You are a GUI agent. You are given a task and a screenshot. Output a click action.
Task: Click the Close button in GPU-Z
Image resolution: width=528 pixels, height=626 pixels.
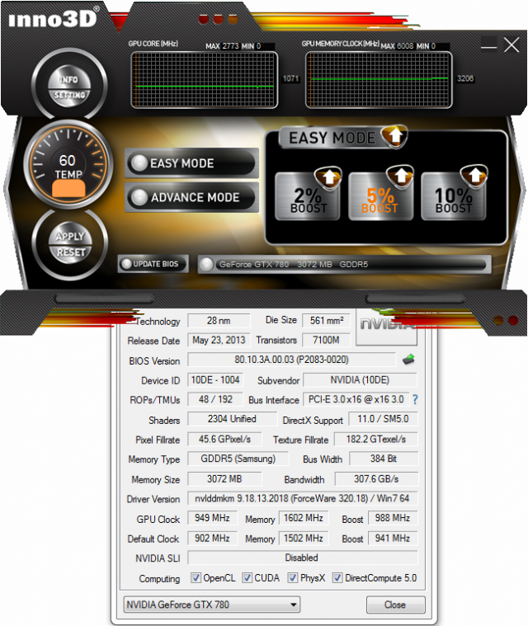[395, 605]
